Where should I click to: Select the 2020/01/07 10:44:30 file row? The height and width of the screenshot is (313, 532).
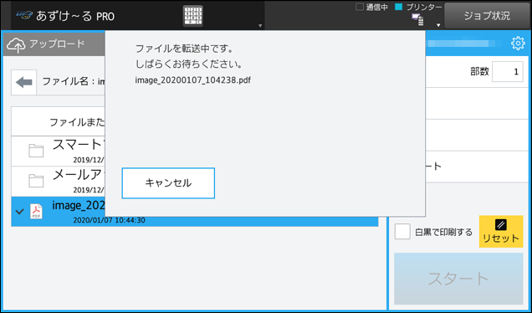195,211
